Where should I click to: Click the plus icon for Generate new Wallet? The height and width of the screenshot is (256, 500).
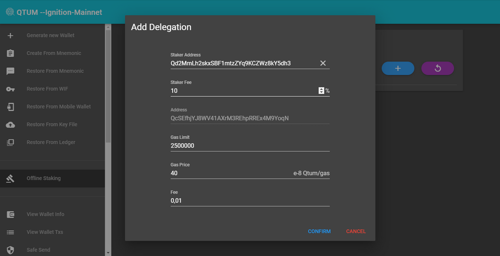tap(10, 35)
